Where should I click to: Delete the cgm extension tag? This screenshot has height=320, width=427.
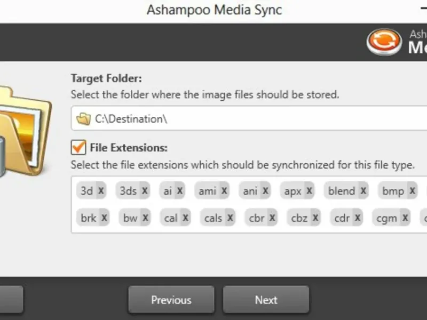point(406,218)
